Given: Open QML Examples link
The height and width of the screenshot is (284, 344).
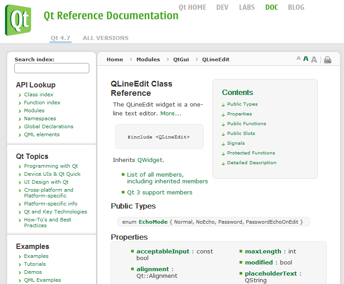Looking at the screenshot, I should pyautogui.click(x=42, y=280).
